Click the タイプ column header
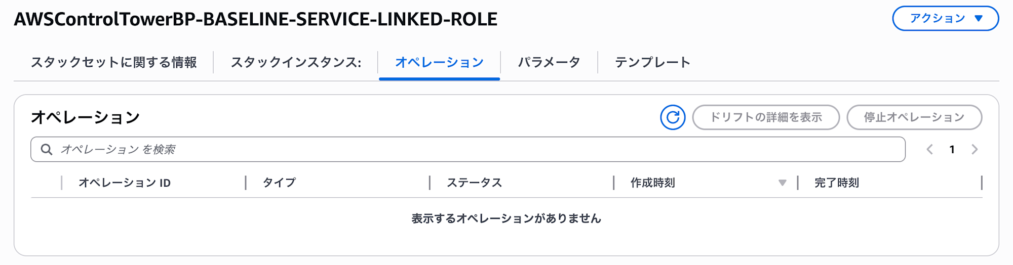Screen dimensions: 1013x265 [x=279, y=183]
